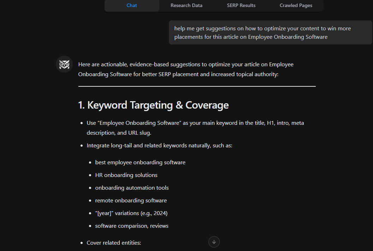Select the 'onboarding automation tools' bullet
This screenshot has height=251, width=373.
pos(132,188)
